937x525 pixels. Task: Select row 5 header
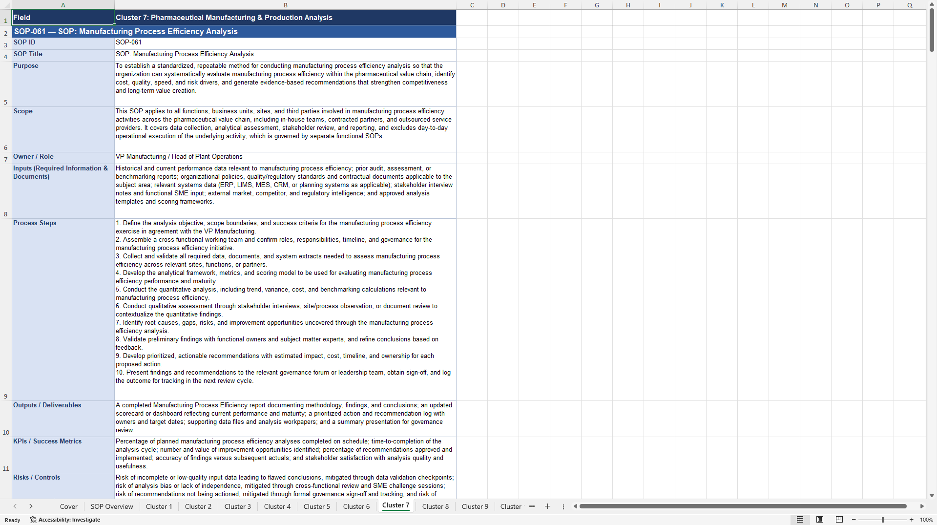coord(6,84)
